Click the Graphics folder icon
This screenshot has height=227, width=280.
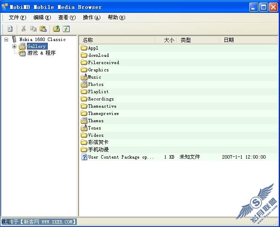click(84, 70)
